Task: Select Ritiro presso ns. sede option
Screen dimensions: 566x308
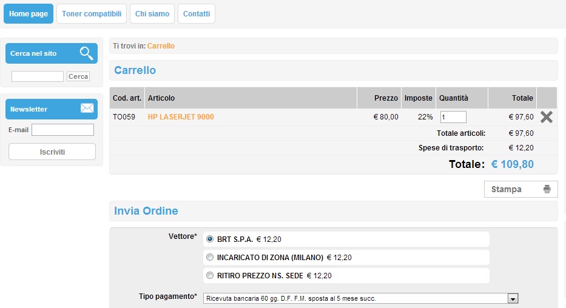Action: pyautogui.click(x=211, y=275)
